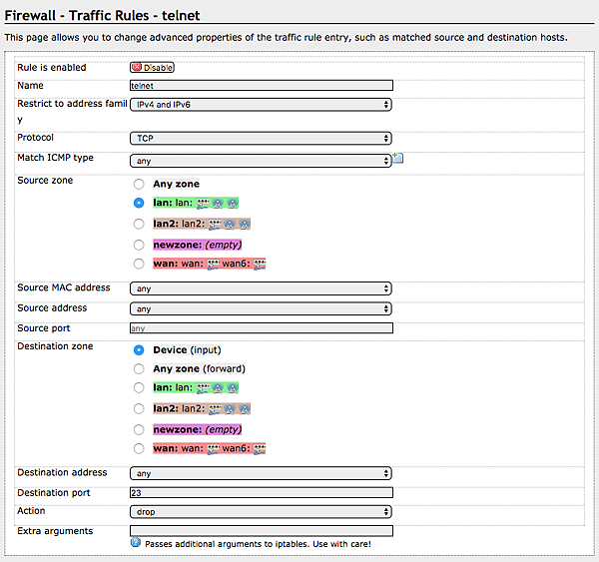Click the ethernet icon in source lan2 zone
This screenshot has width=599, height=562.
point(213,224)
